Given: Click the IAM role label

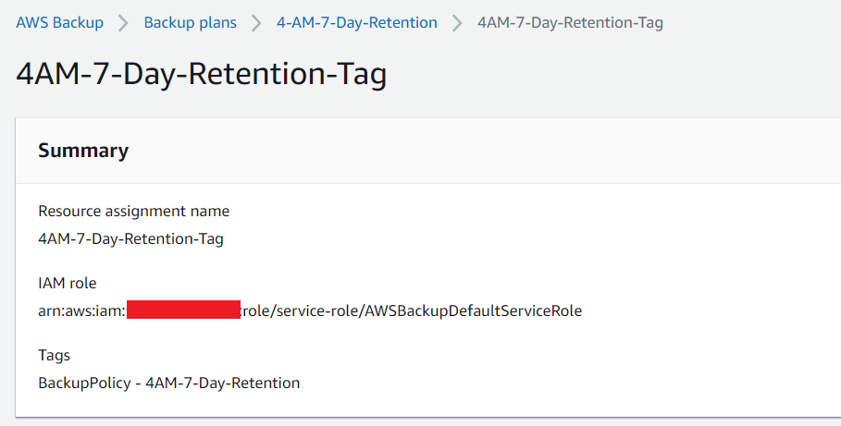Looking at the screenshot, I should click(x=67, y=283).
